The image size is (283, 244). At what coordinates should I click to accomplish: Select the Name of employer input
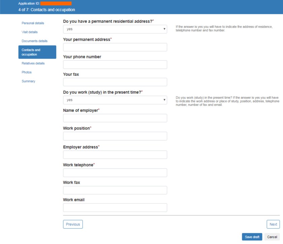(115, 118)
